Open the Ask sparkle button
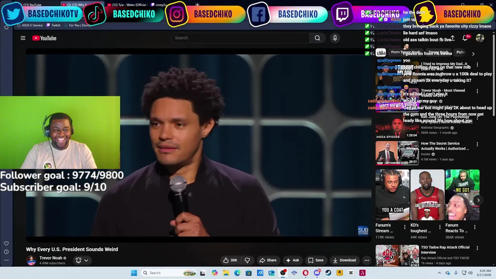Screen dimensions: 496x279 pyautogui.click(x=292, y=260)
